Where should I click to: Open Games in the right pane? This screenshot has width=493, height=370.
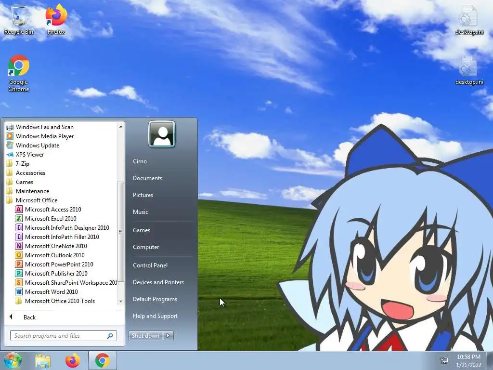coord(141,230)
